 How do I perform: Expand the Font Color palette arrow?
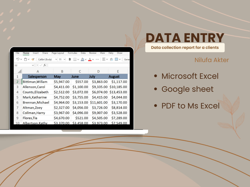point(93,60)
